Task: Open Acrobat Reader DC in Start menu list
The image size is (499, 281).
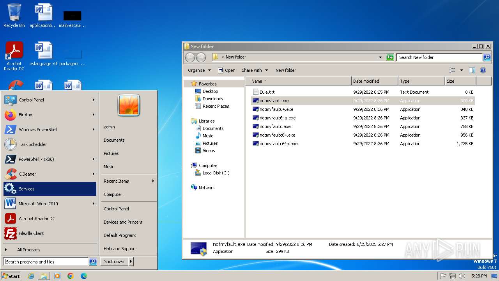Action: (50, 219)
